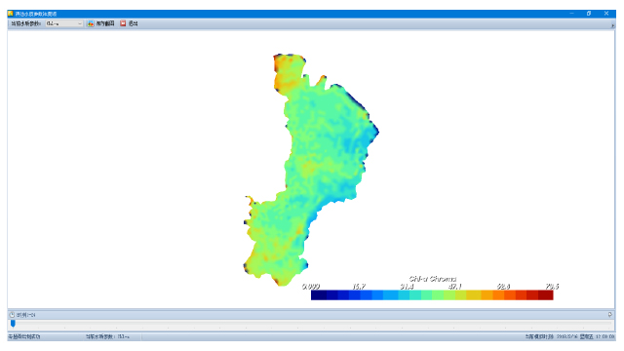The width and height of the screenshot is (624, 351).
Task: Click the simulation time readout in the status bar
Action: (x=569, y=336)
